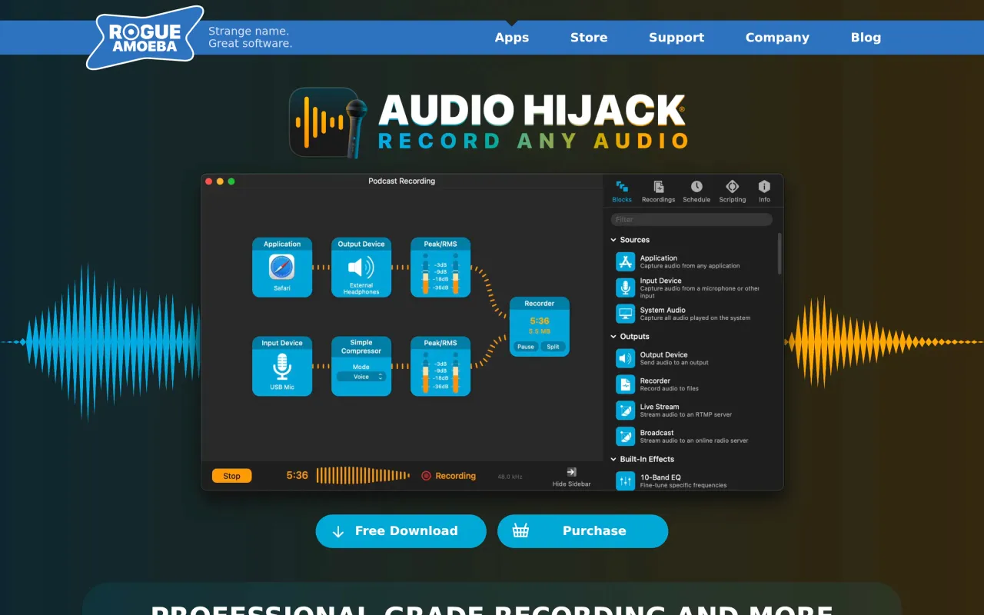
Task: Open the Recordings tab
Action: click(659, 191)
